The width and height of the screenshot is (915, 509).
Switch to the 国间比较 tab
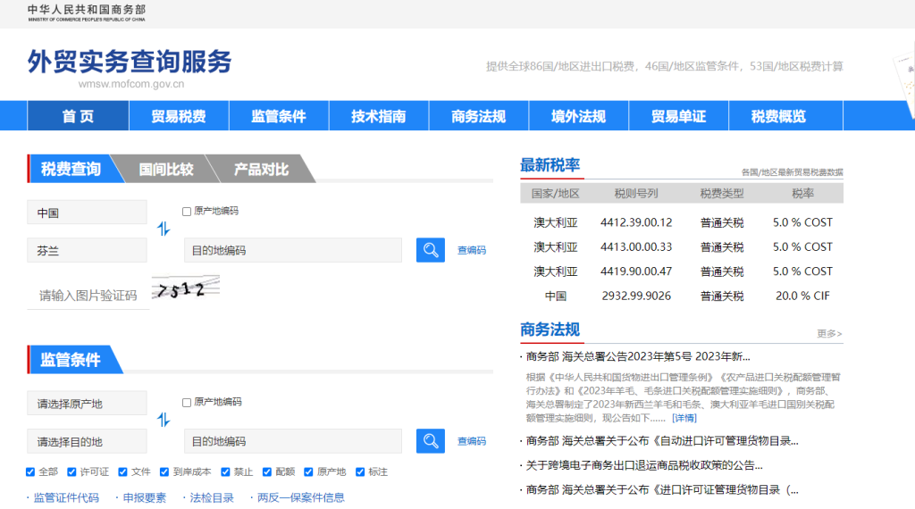[165, 169]
